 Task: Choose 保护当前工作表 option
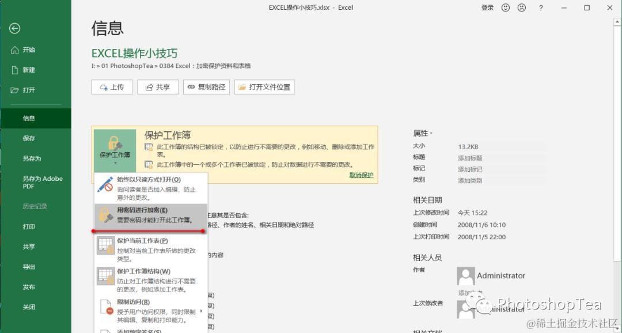(151, 249)
